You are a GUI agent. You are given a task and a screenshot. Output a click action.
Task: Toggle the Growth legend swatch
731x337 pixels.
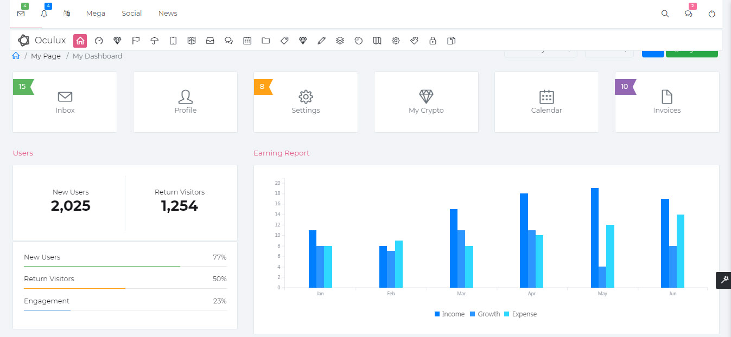pos(472,314)
